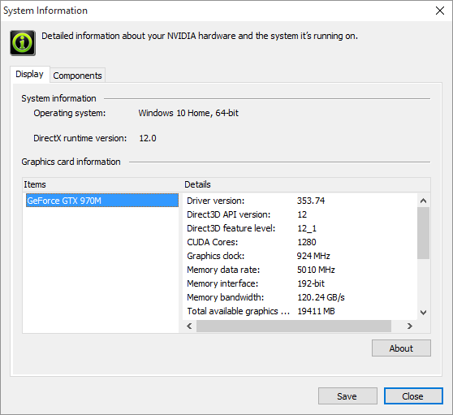Click the Windows 10 Home, 64-bit text
This screenshot has width=453, height=415.
(x=188, y=113)
